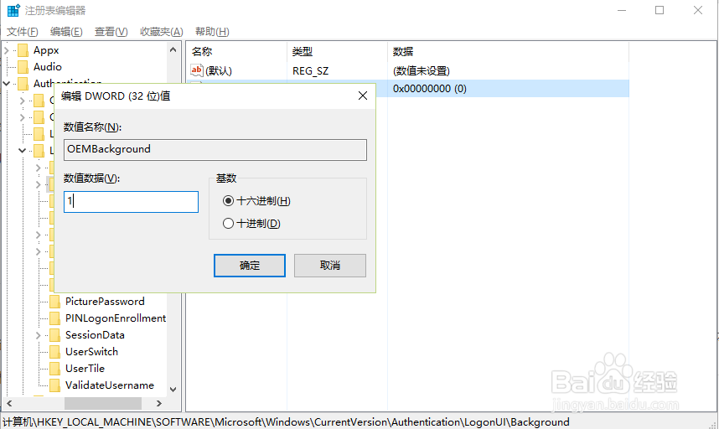Select the (默认) value row
The height and width of the screenshot is (429, 719).
pos(218,70)
